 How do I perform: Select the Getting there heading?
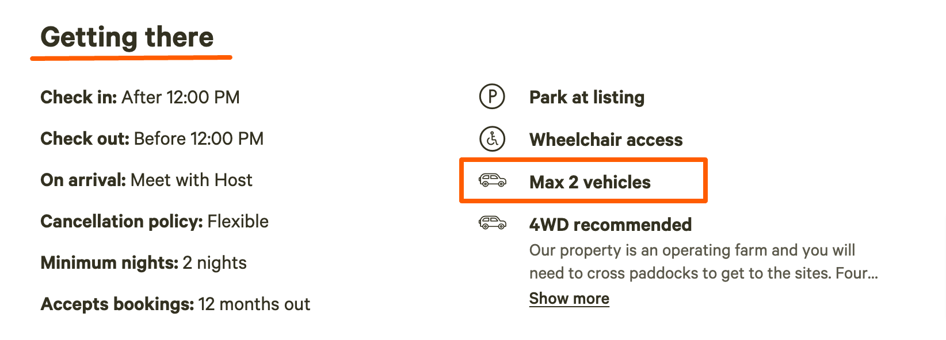[x=127, y=37]
